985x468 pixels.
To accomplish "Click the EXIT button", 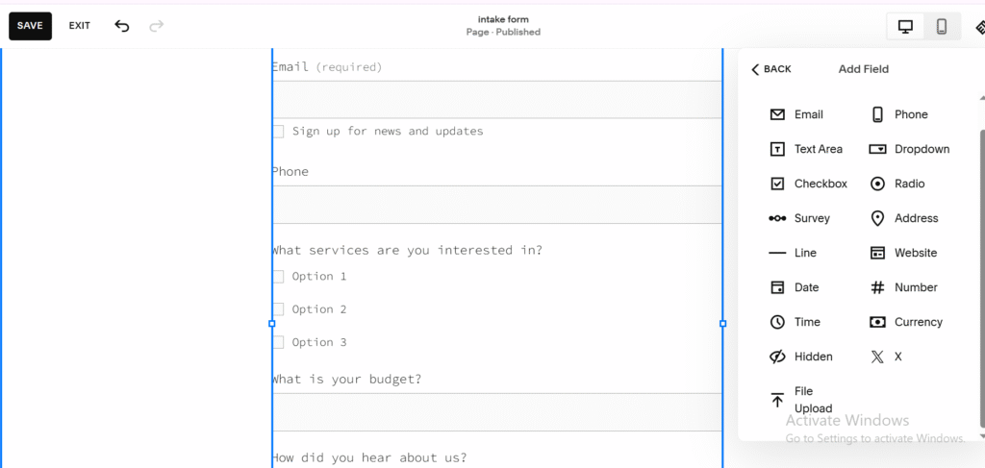I will [80, 26].
